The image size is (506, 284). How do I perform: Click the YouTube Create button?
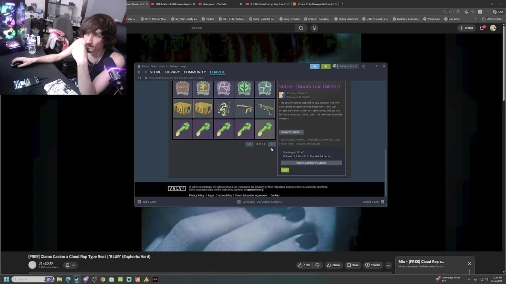[466, 28]
